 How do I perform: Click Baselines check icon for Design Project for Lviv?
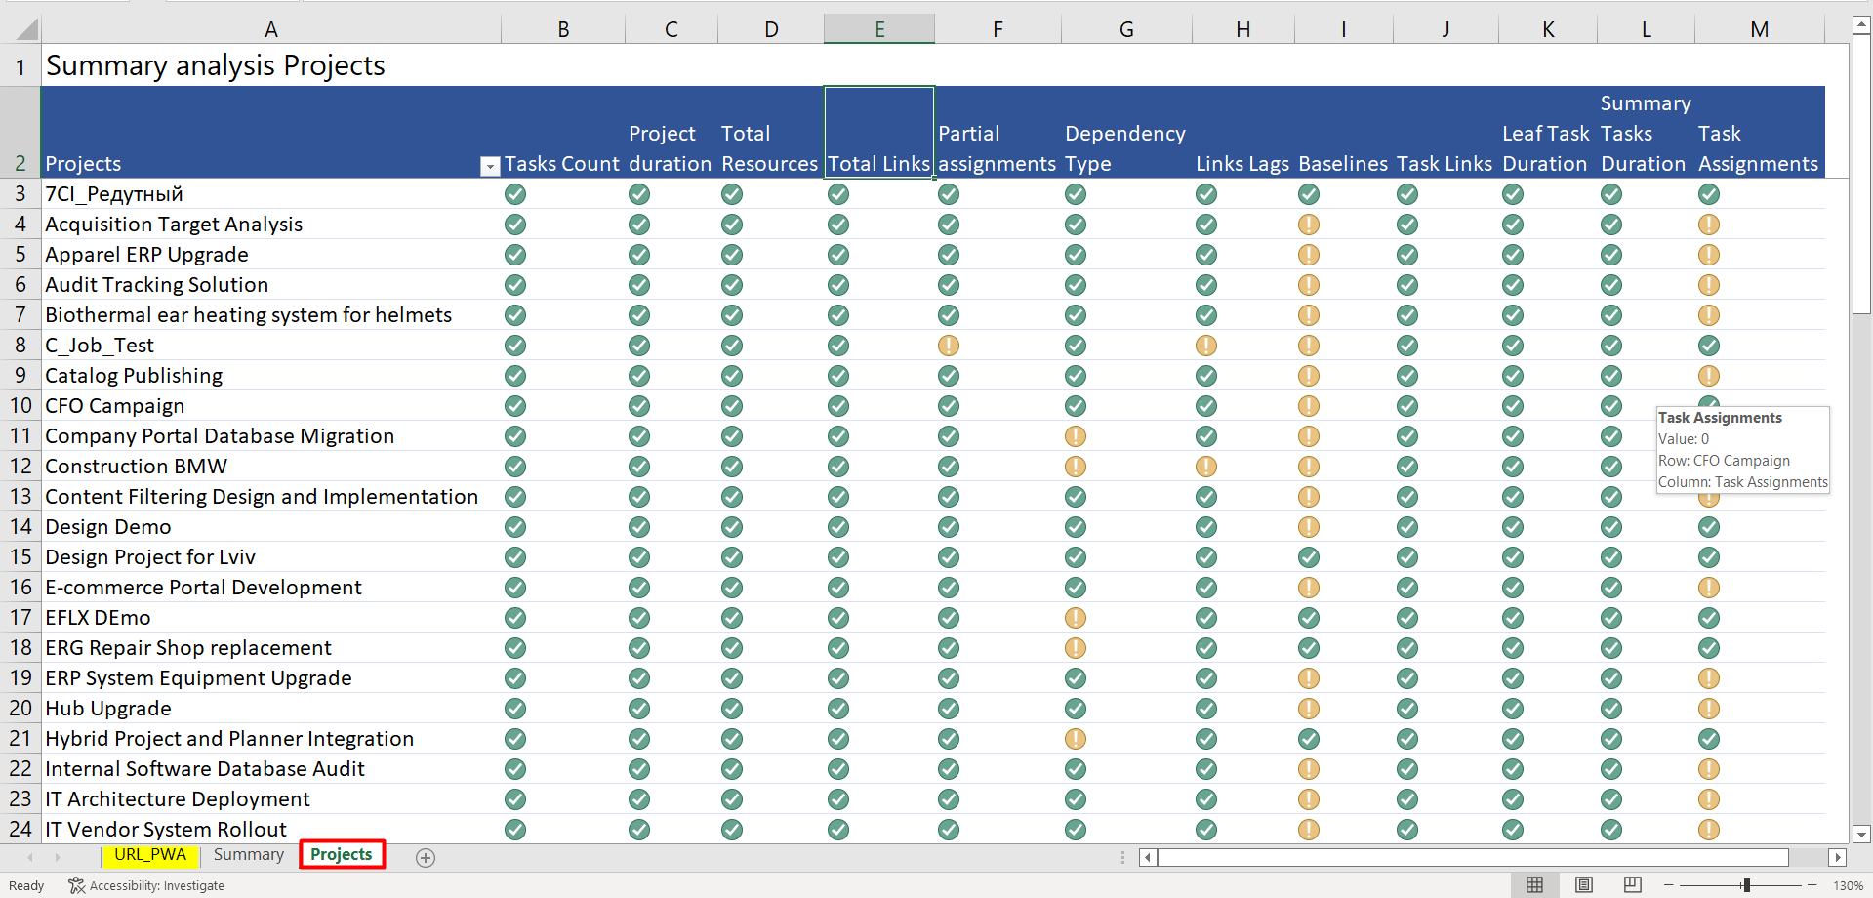pos(1309,557)
